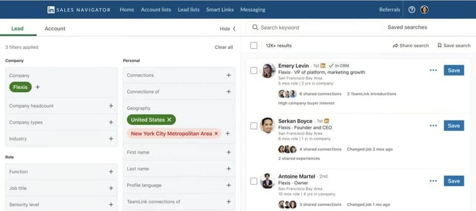Remove New York City Metropolitan Area filter
Viewport: 476px width, 211px height.
click(216, 133)
